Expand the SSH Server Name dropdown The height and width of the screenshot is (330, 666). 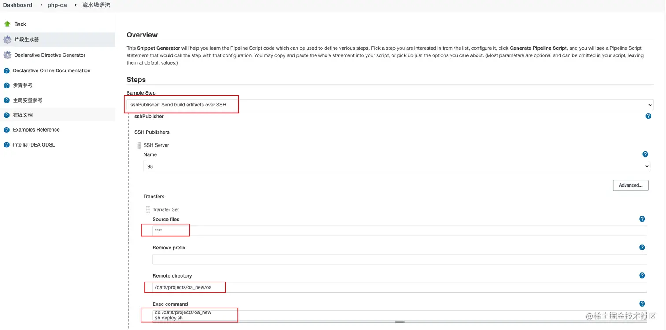[x=396, y=167]
